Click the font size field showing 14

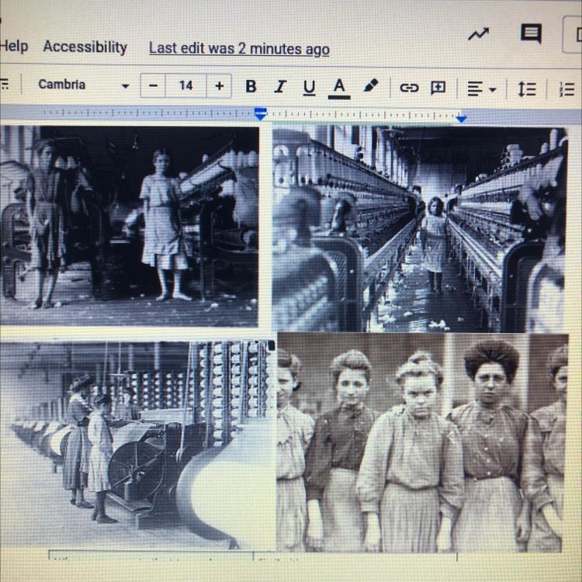click(185, 85)
